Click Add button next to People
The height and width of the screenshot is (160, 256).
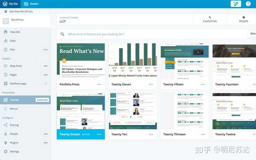[x=46, y=134]
